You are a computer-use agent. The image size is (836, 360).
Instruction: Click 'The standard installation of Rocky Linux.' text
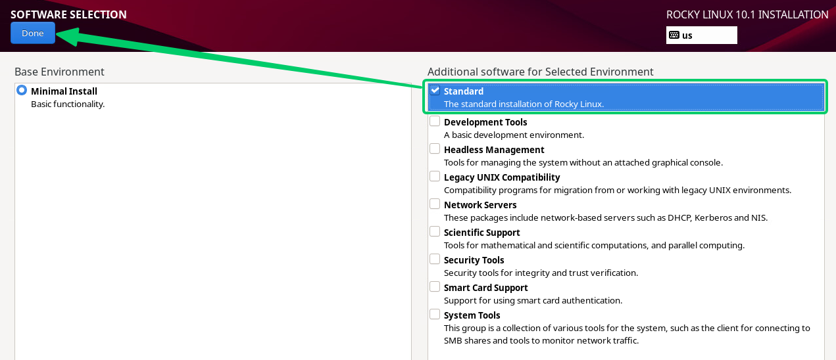click(524, 104)
